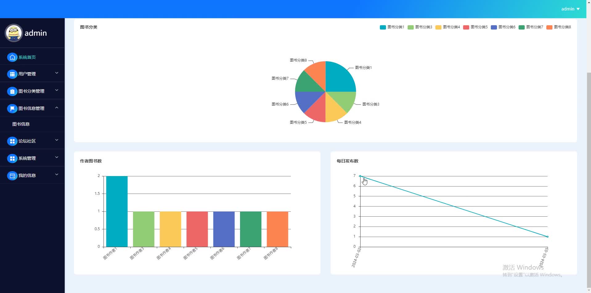The width and height of the screenshot is (591, 293).
Task: Click the orange 图书作者8 bar
Action: click(x=277, y=229)
